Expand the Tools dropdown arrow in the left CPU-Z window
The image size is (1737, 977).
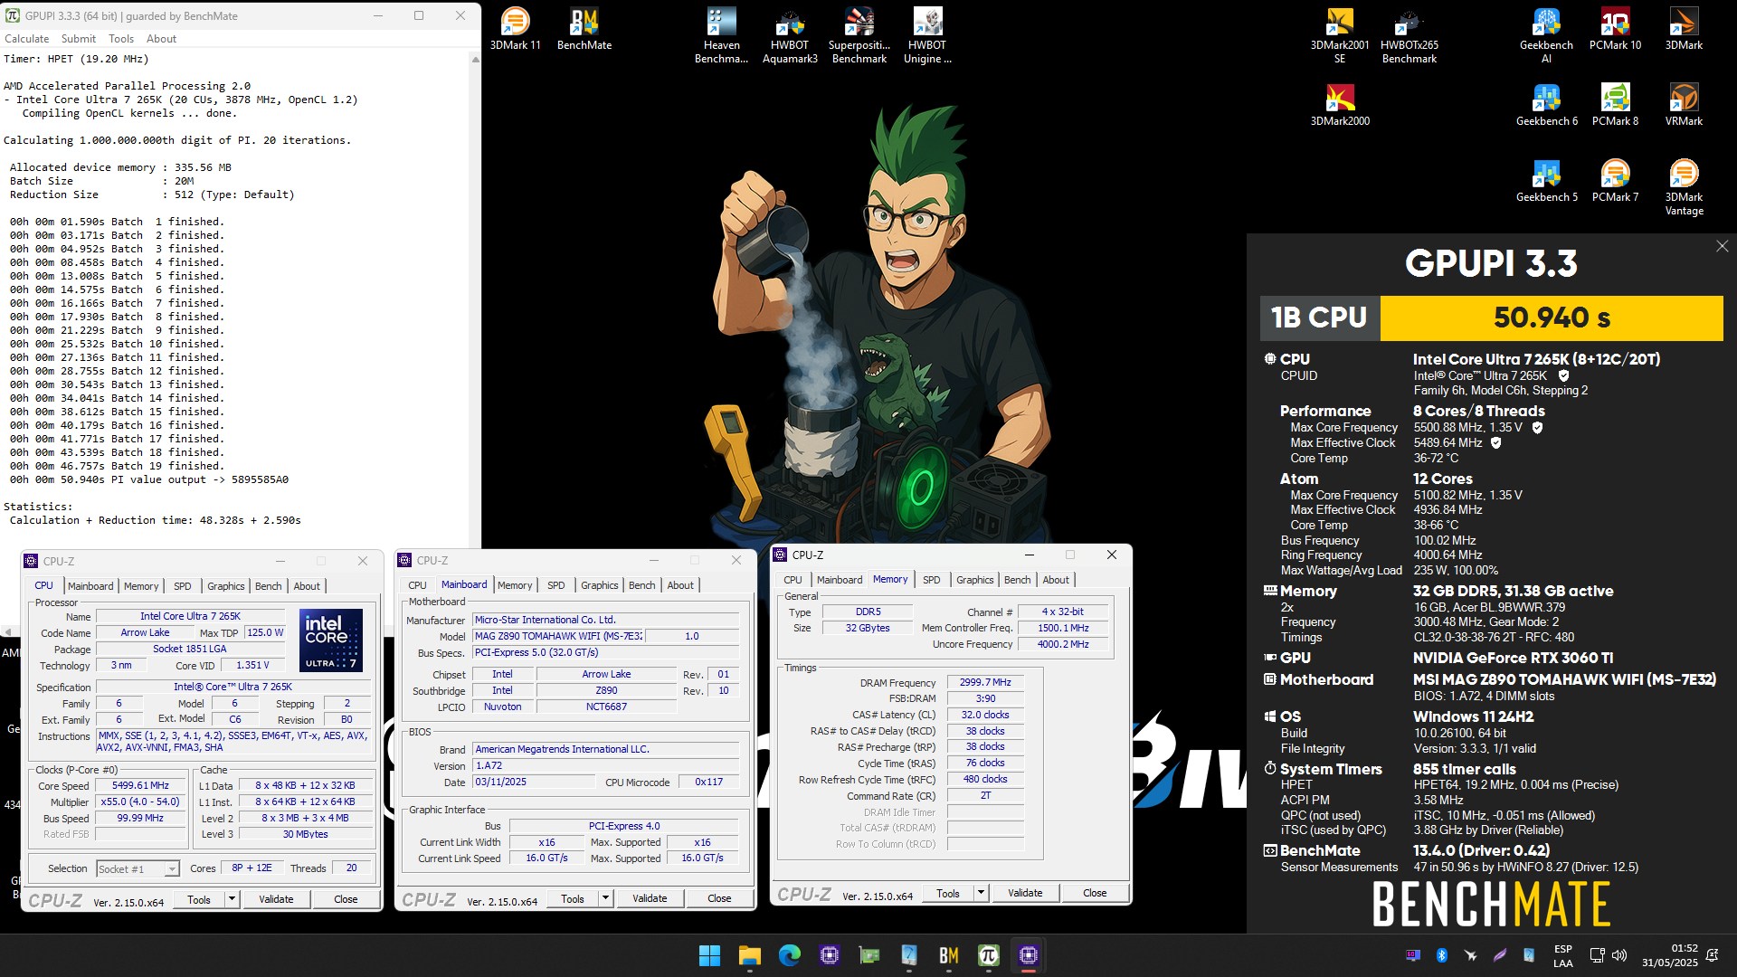233,899
